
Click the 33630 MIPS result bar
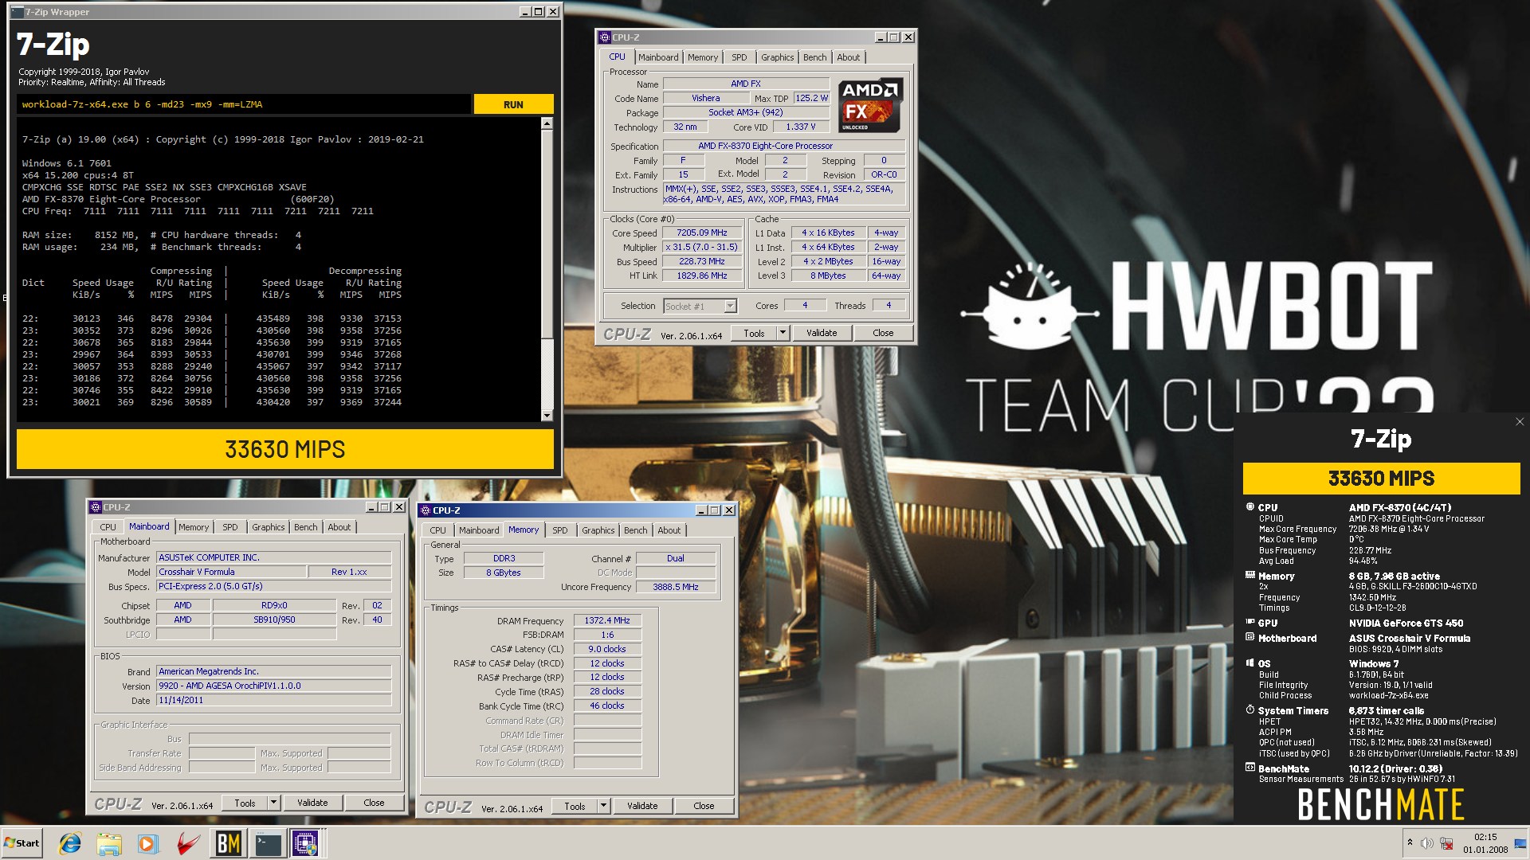[285, 449]
